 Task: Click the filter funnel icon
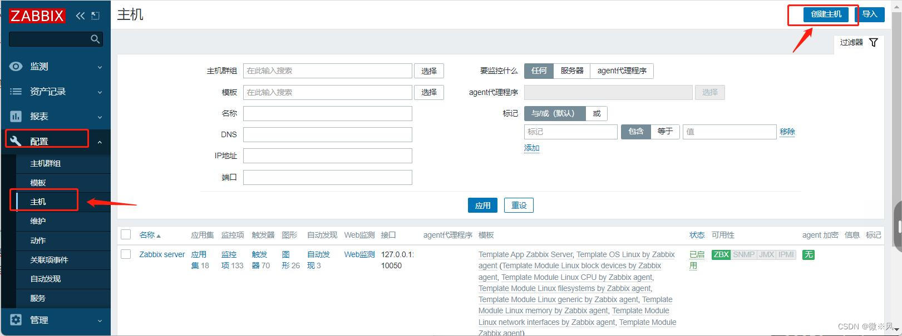[x=874, y=42]
